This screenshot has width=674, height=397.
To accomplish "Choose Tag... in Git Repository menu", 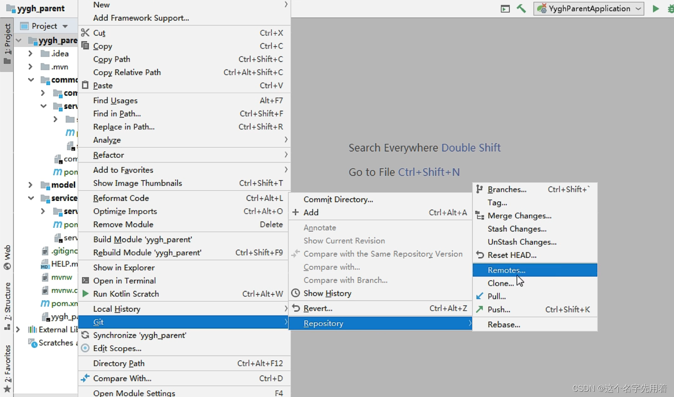I will tap(535, 203).
